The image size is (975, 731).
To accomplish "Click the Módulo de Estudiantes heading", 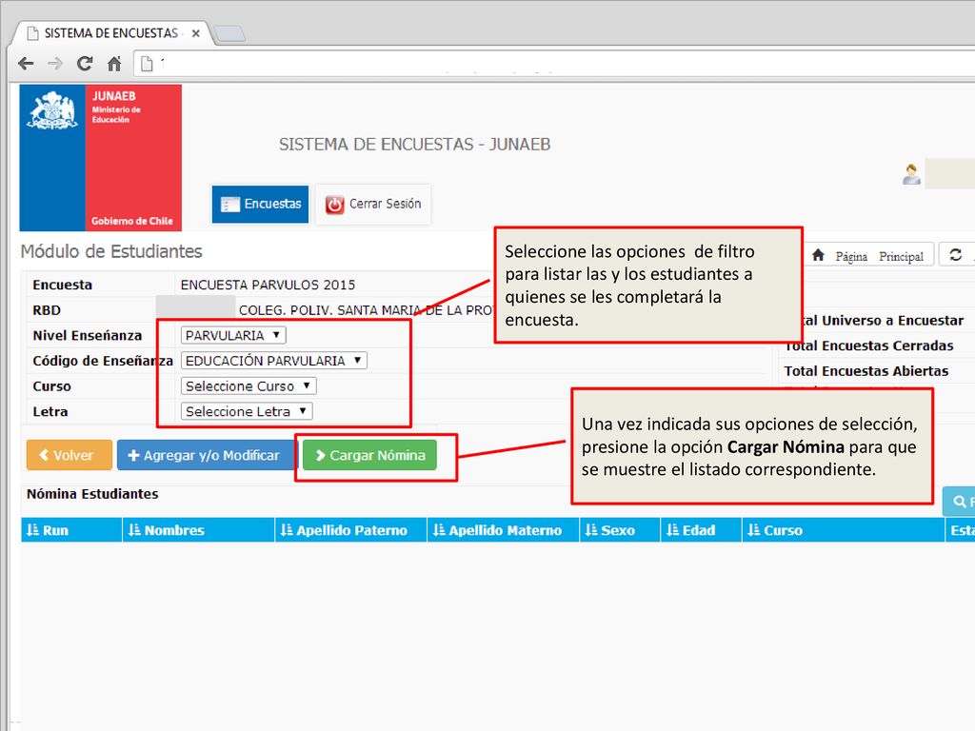I will click(111, 251).
